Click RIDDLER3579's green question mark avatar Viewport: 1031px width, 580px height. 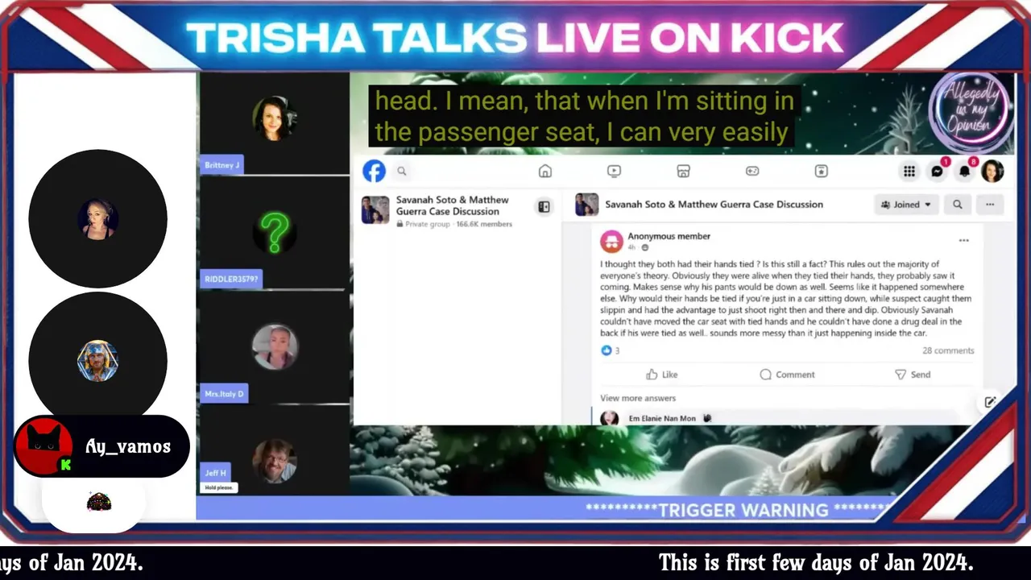[274, 233]
